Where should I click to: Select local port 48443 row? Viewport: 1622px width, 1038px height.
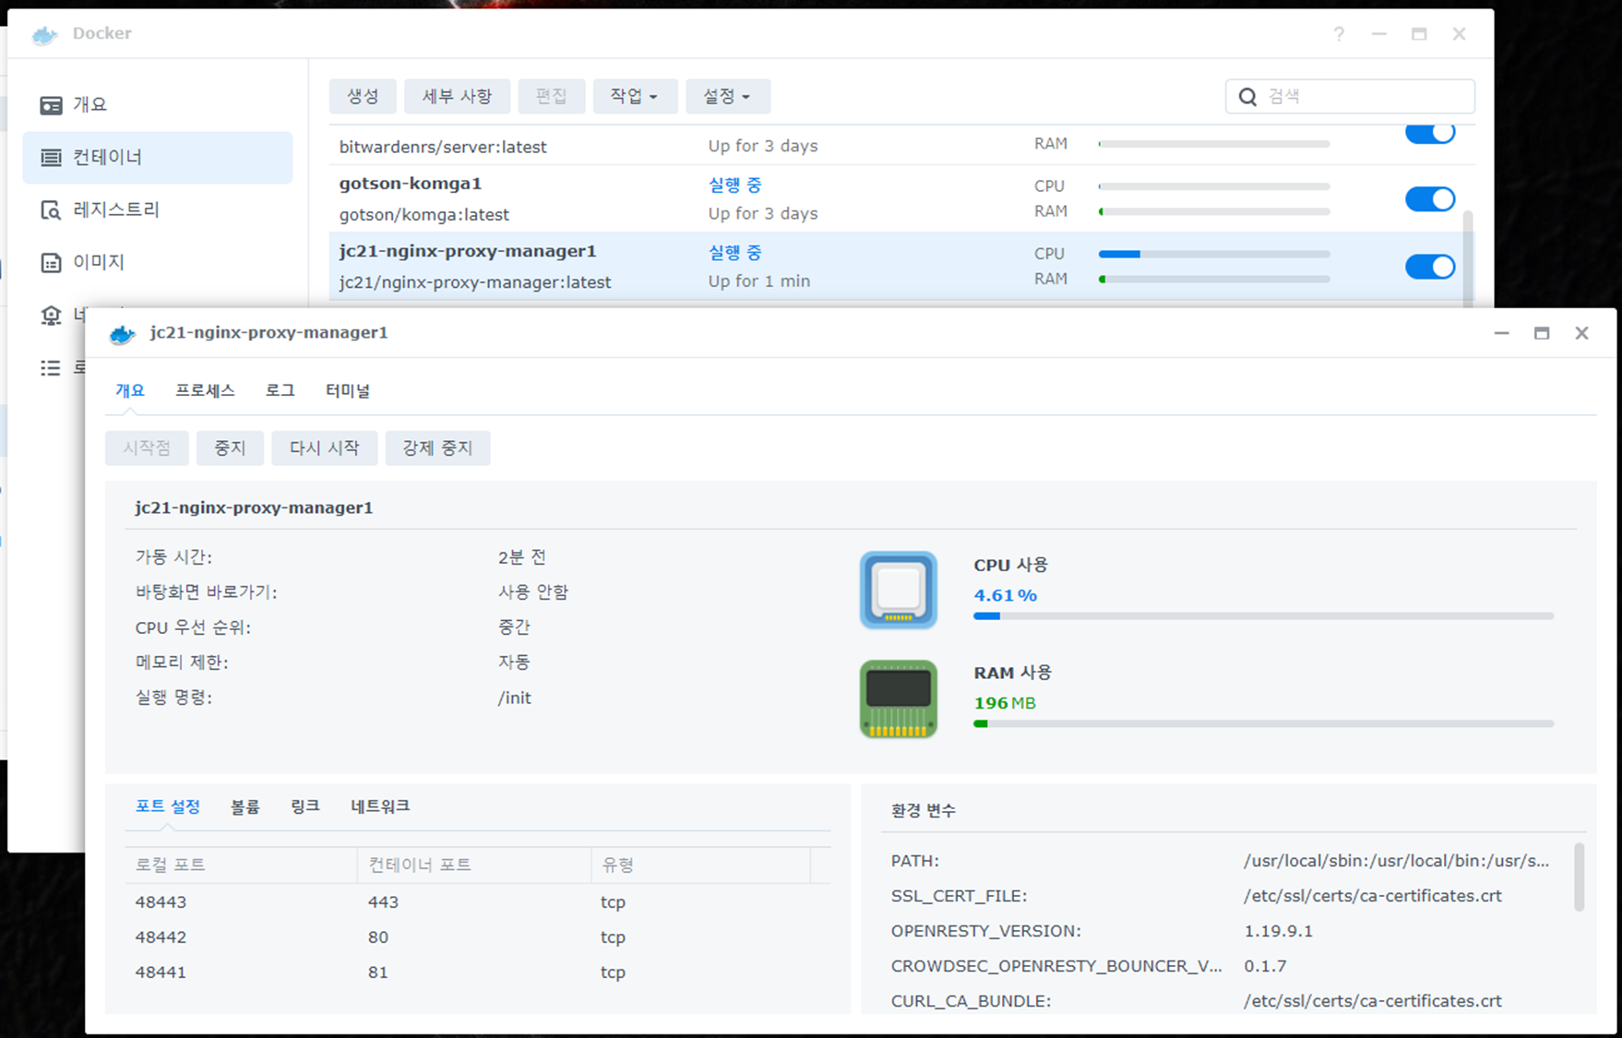coord(478,901)
